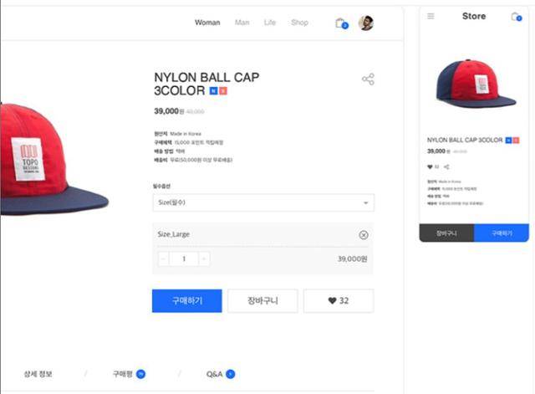535x394 pixels.
Task: Decrease quantity with the minus stepper
Action: coord(163,259)
